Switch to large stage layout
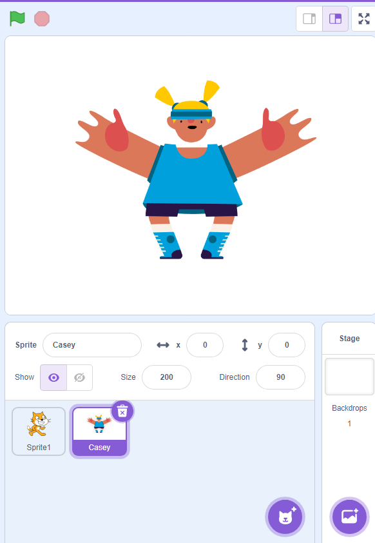The image size is (375, 543). [x=335, y=19]
